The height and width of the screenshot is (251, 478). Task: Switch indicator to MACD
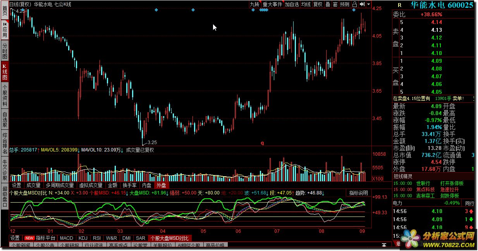(66, 238)
